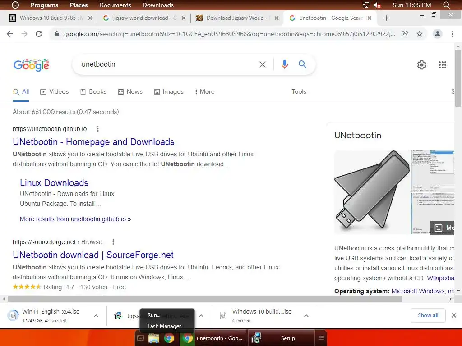Open options for the sourceforge.net result
Viewport: 462px width, 346px height.
pos(113,242)
